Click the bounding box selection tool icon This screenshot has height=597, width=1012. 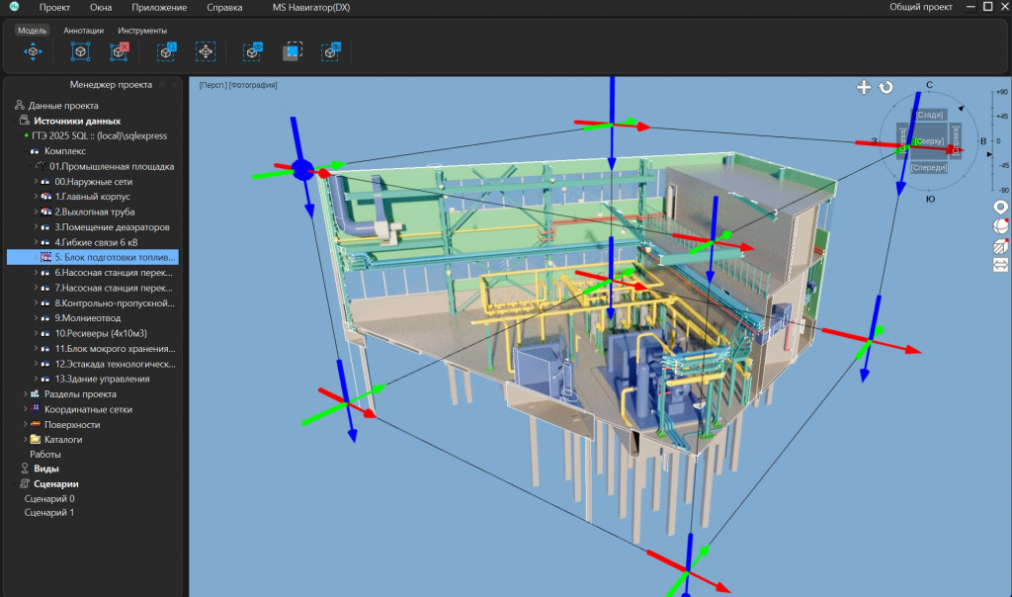(80, 51)
